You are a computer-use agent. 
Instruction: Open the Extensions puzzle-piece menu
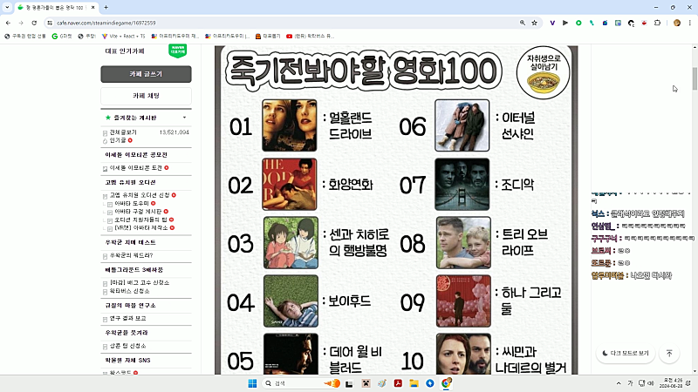point(658,23)
